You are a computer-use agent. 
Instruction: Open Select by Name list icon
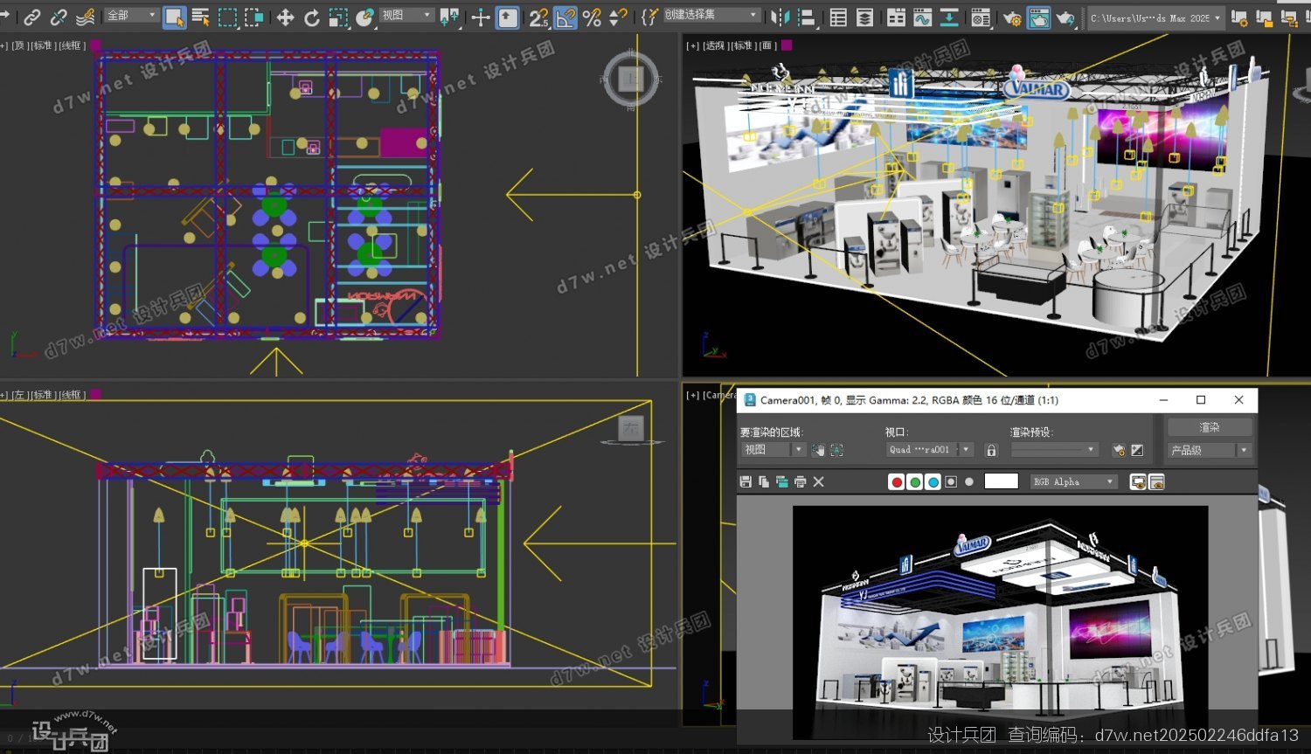(200, 17)
